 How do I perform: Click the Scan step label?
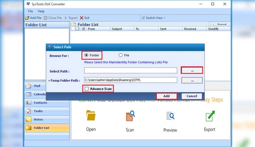(130, 130)
